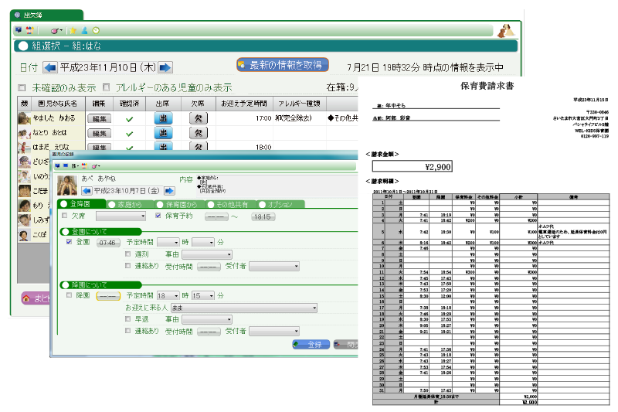Open お迎えに来る人 dropdown showing まま

coord(244,308)
